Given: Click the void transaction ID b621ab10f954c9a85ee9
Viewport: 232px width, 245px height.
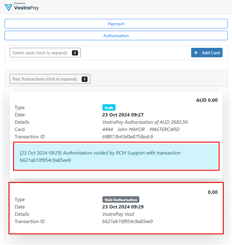Looking at the screenshot, I should pos(127,222).
